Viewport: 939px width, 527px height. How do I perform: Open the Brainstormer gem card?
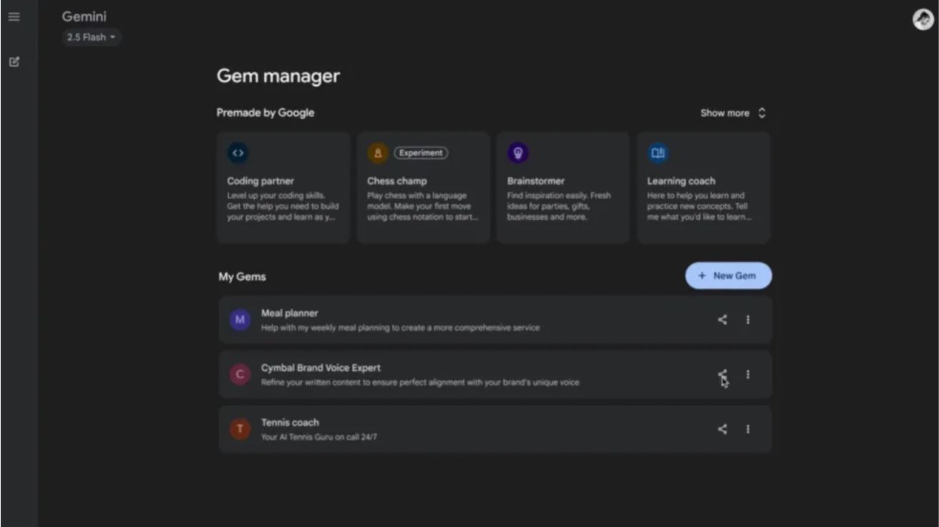tap(563, 188)
